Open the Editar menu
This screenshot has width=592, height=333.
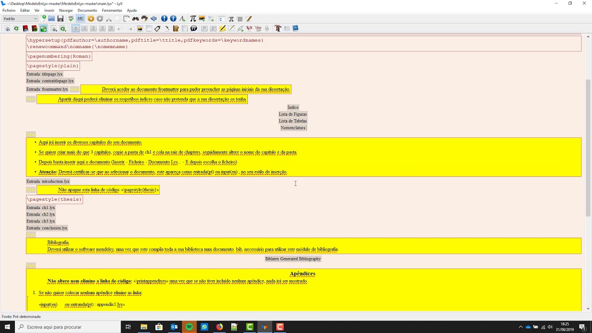[x=25, y=10]
